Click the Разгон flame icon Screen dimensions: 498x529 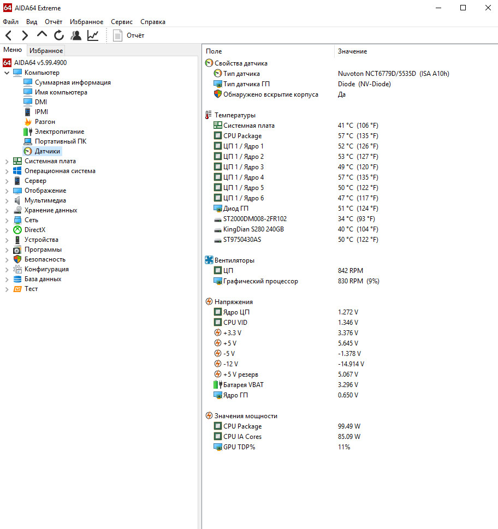point(28,121)
